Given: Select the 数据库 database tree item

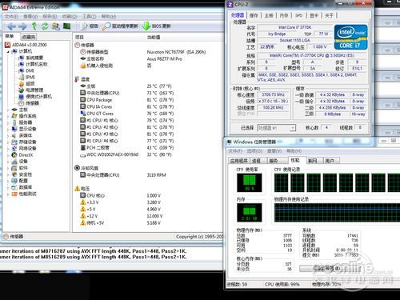Looking at the screenshot, I should tap(22, 187).
